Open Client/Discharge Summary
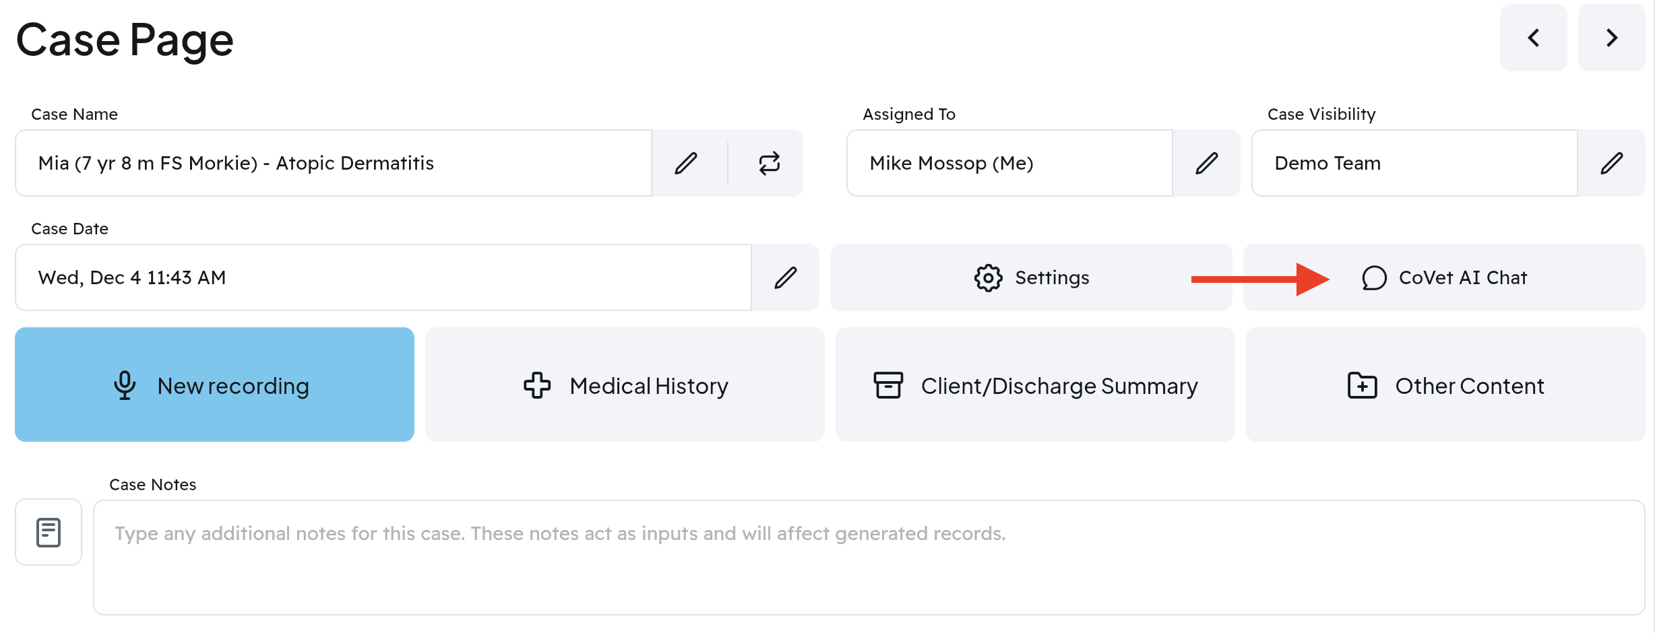The image size is (1655, 633). [1035, 385]
